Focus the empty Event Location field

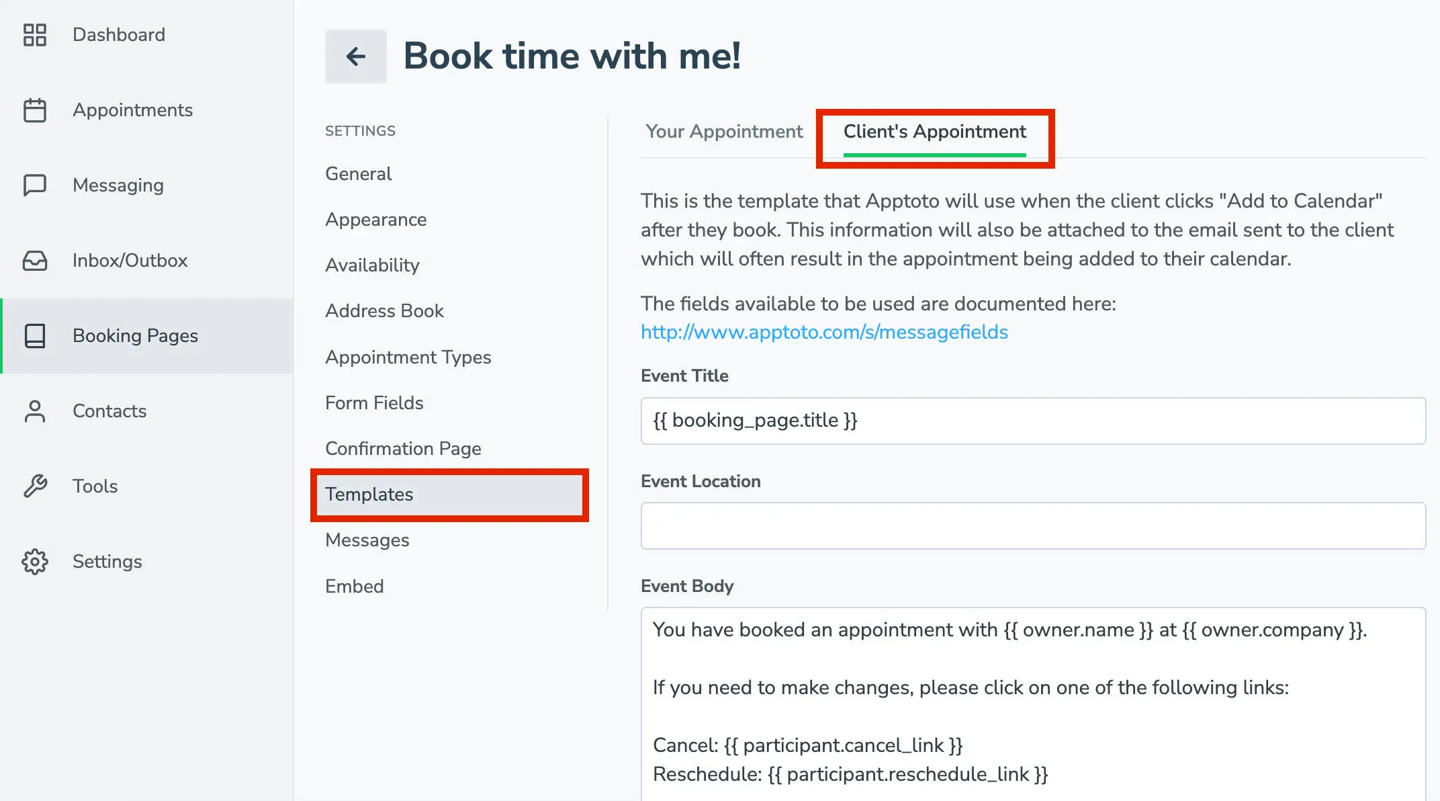(x=1033, y=526)
